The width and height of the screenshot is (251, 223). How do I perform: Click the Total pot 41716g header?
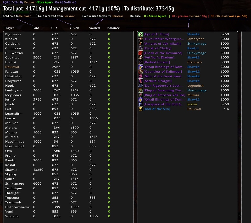click(24, 8)
